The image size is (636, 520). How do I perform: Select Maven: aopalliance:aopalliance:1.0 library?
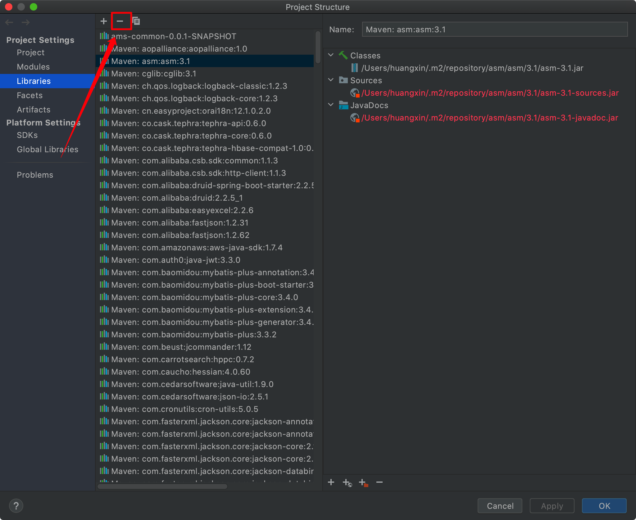(205, 48)
